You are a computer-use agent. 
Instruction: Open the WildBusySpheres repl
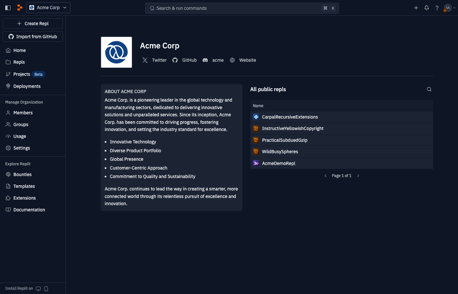342,152
